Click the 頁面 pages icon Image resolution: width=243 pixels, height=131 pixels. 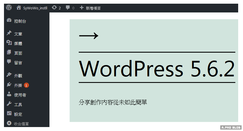(x=9, y=53)
